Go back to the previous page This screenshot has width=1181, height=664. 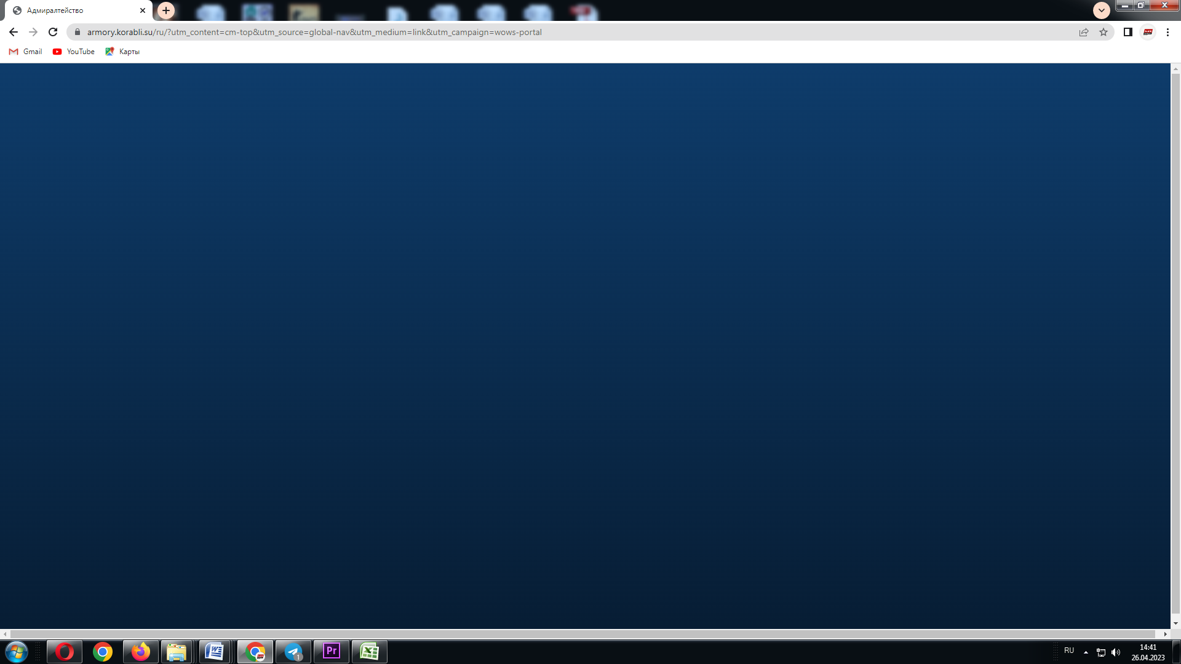click(14, 32)
